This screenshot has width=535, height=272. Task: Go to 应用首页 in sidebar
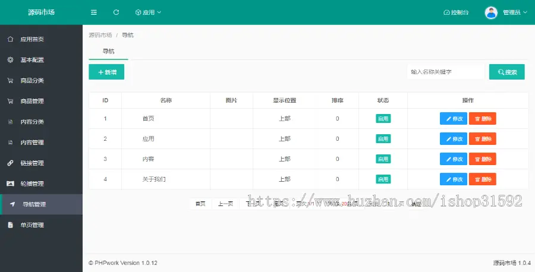pos(32,39)
